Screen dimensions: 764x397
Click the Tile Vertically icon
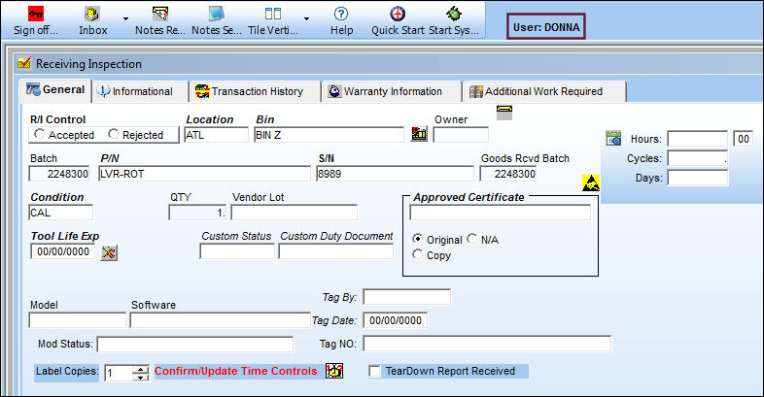point(273,14)
